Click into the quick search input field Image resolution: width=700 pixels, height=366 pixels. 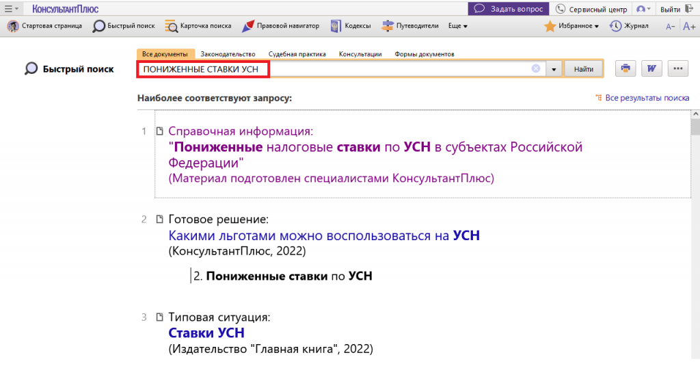tap(342, 69)
